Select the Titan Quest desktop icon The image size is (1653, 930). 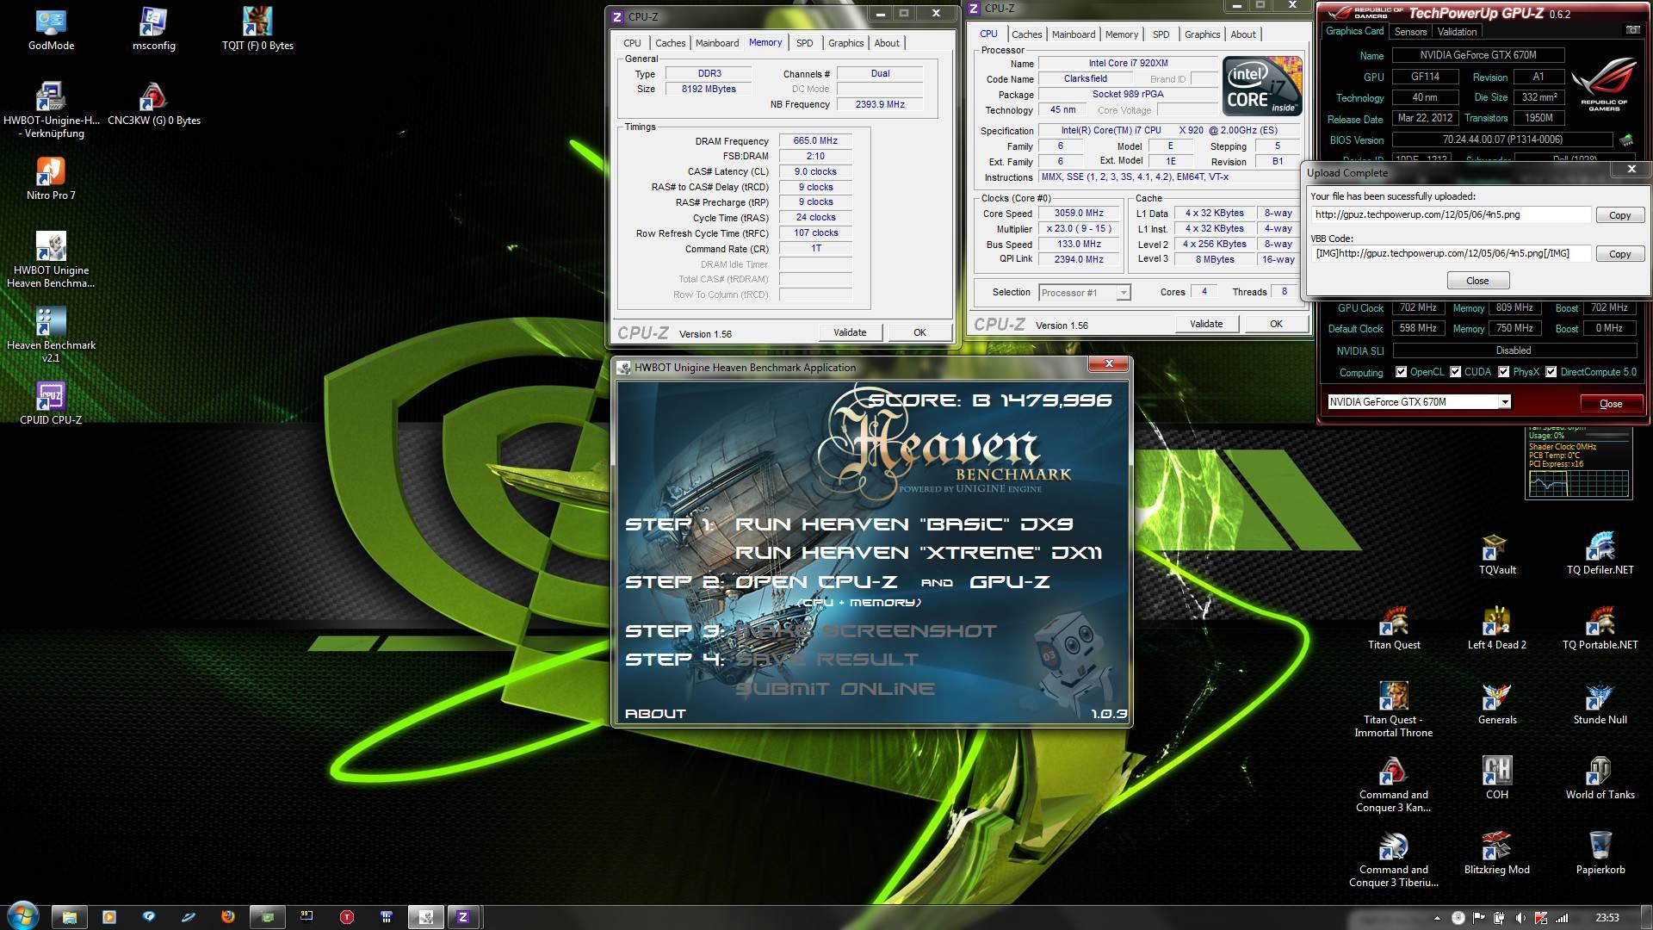[x=1394, y=629]
